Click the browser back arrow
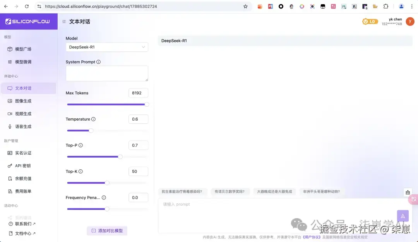418x242 pixels. (x=6, y=7)
